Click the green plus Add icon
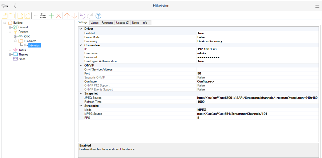 (x=51, y=16)
